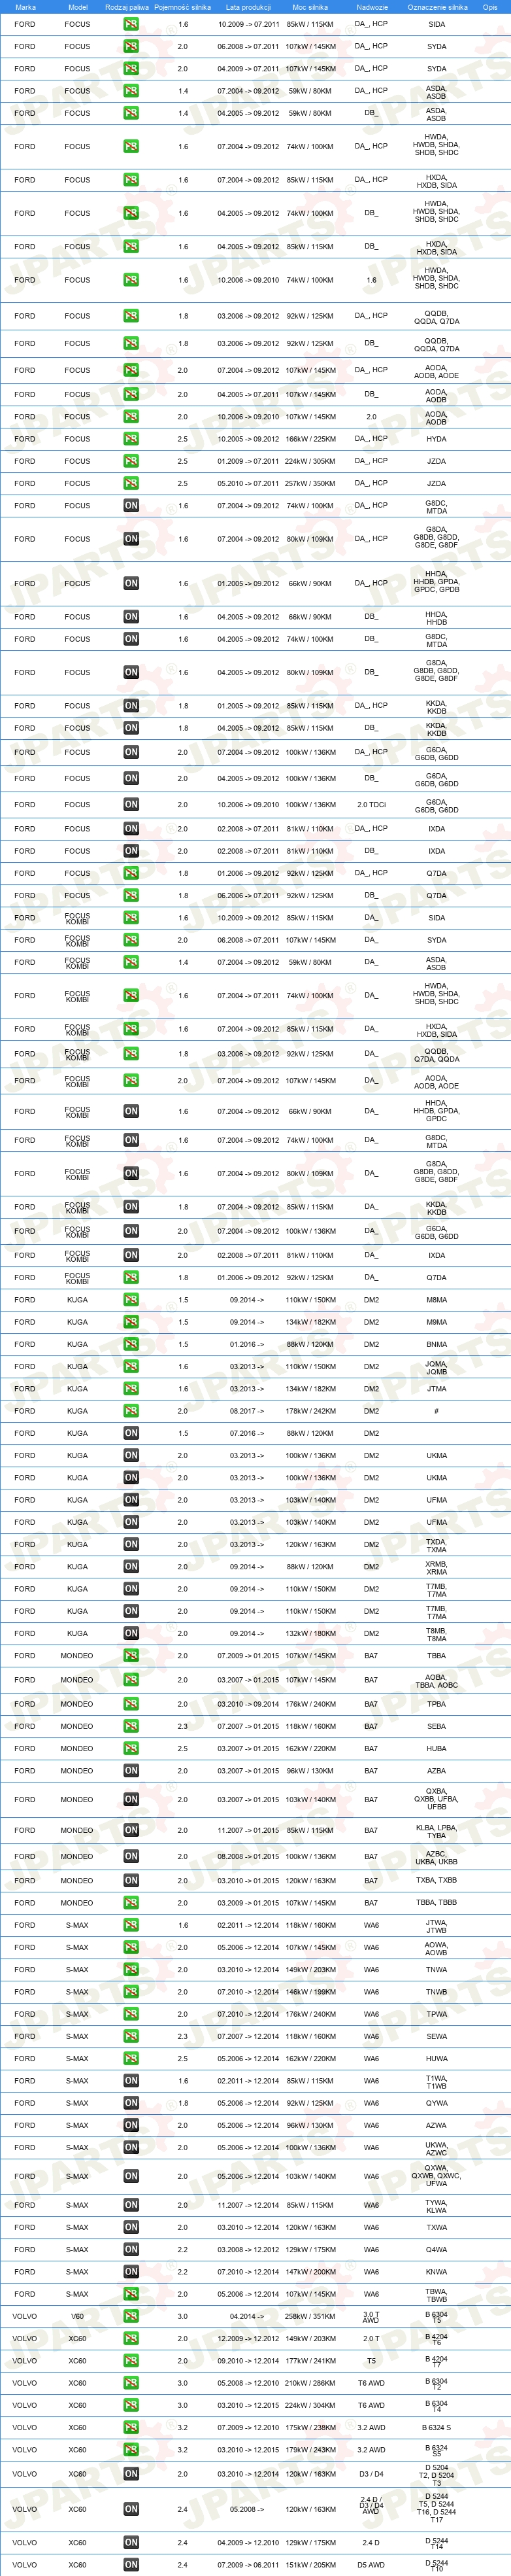The width and height of the screenshot is (511, 2576).
Task: Click diesel ON icon in FOCUS 2.0 TDCi row
Action: pyautogui.click(x=131, y=804)
